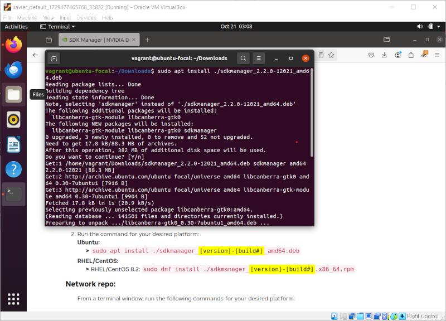Open VirtualBox Input menu
The height and width of the screenshot is (321, 446).
65,18
